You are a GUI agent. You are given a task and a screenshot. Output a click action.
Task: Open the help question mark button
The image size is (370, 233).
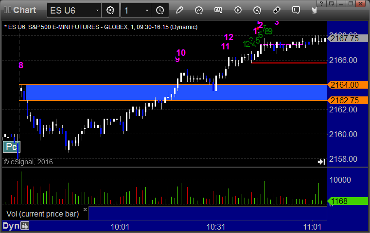pos(321,3)
